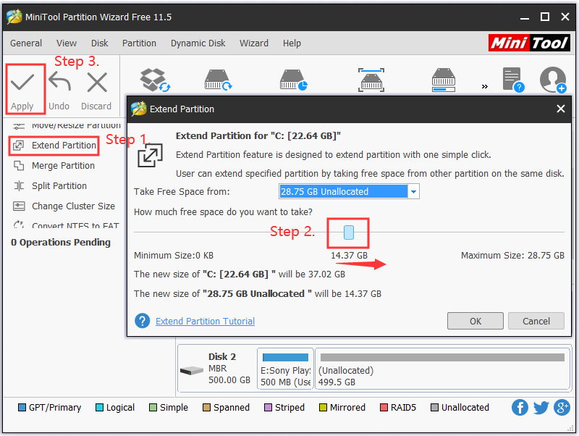The height and width of the screenshot is (436, 579).
Task: Select Convert NTFS to FAT option
Action: (66, 225)
